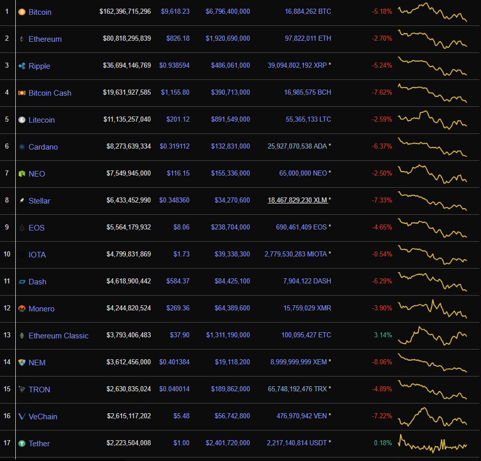Click the Bitcoin Cash logo icon

[22, 93]
